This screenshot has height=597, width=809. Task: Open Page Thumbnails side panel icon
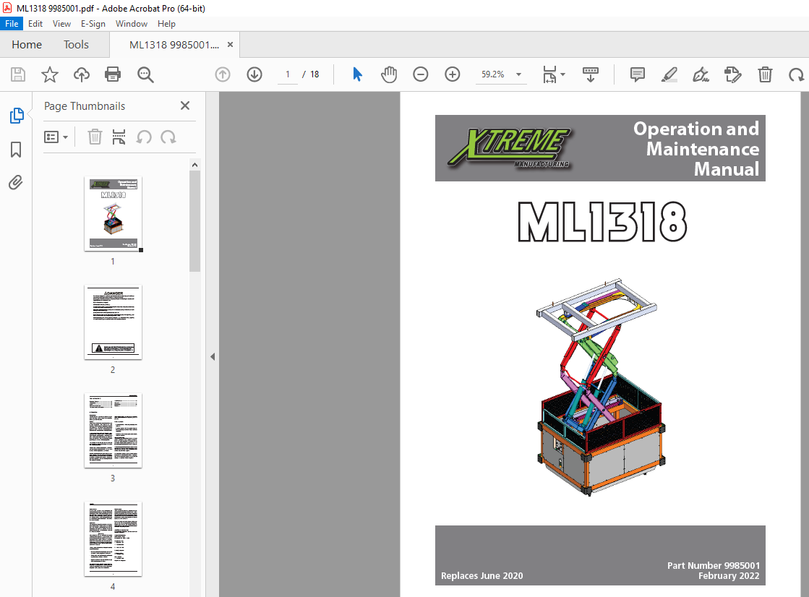pyautogui.click(x=17, y=116)
